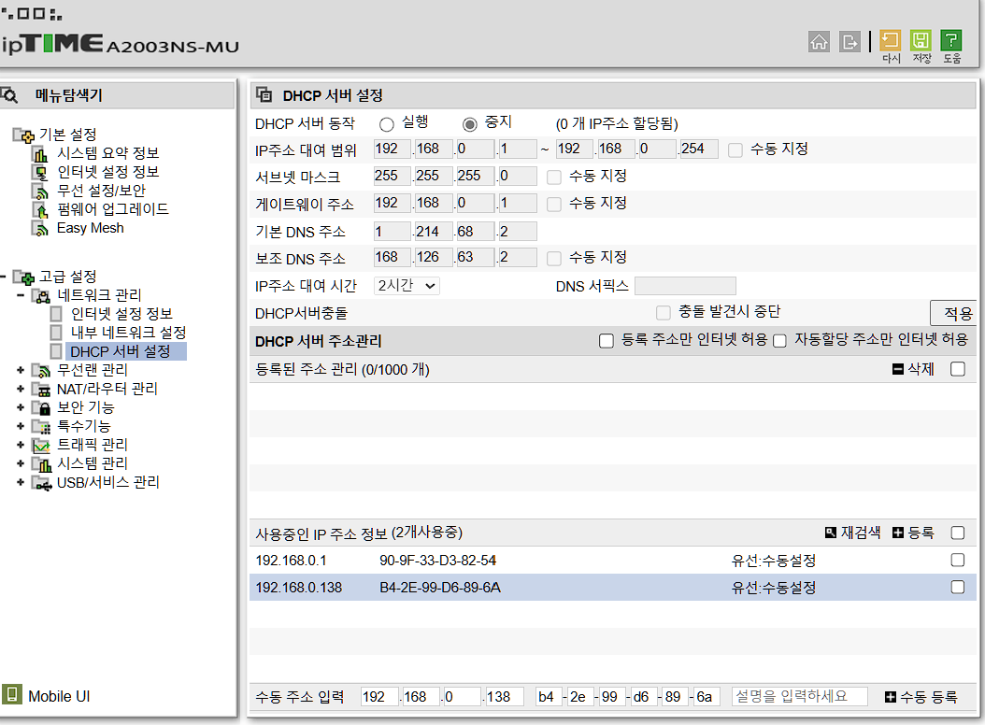Open the 도움 help icon
The height and width of the screenshot is (725, 985).
coord(951,40)
